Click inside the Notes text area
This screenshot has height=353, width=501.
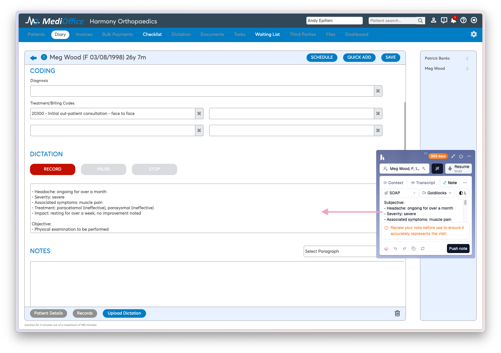coord(217,284)
